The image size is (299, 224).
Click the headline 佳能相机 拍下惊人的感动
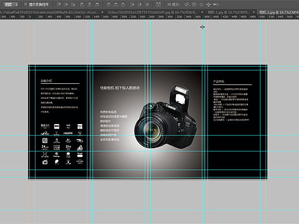coord(120,88)
